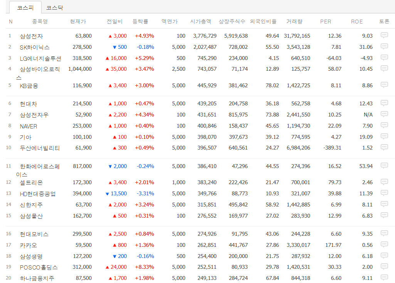Click the 등락률 column header

pos(140,22)
